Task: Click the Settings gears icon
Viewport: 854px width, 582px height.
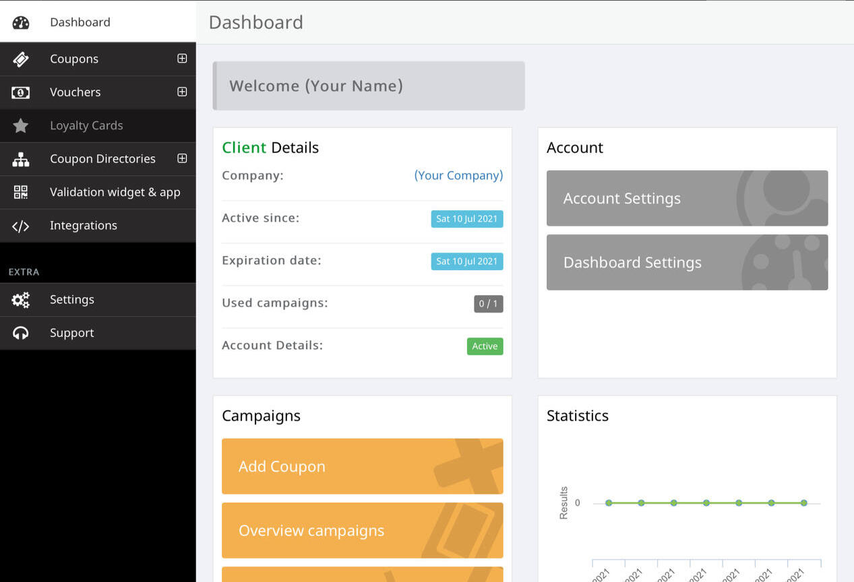Action: click(x=21, y=300)
